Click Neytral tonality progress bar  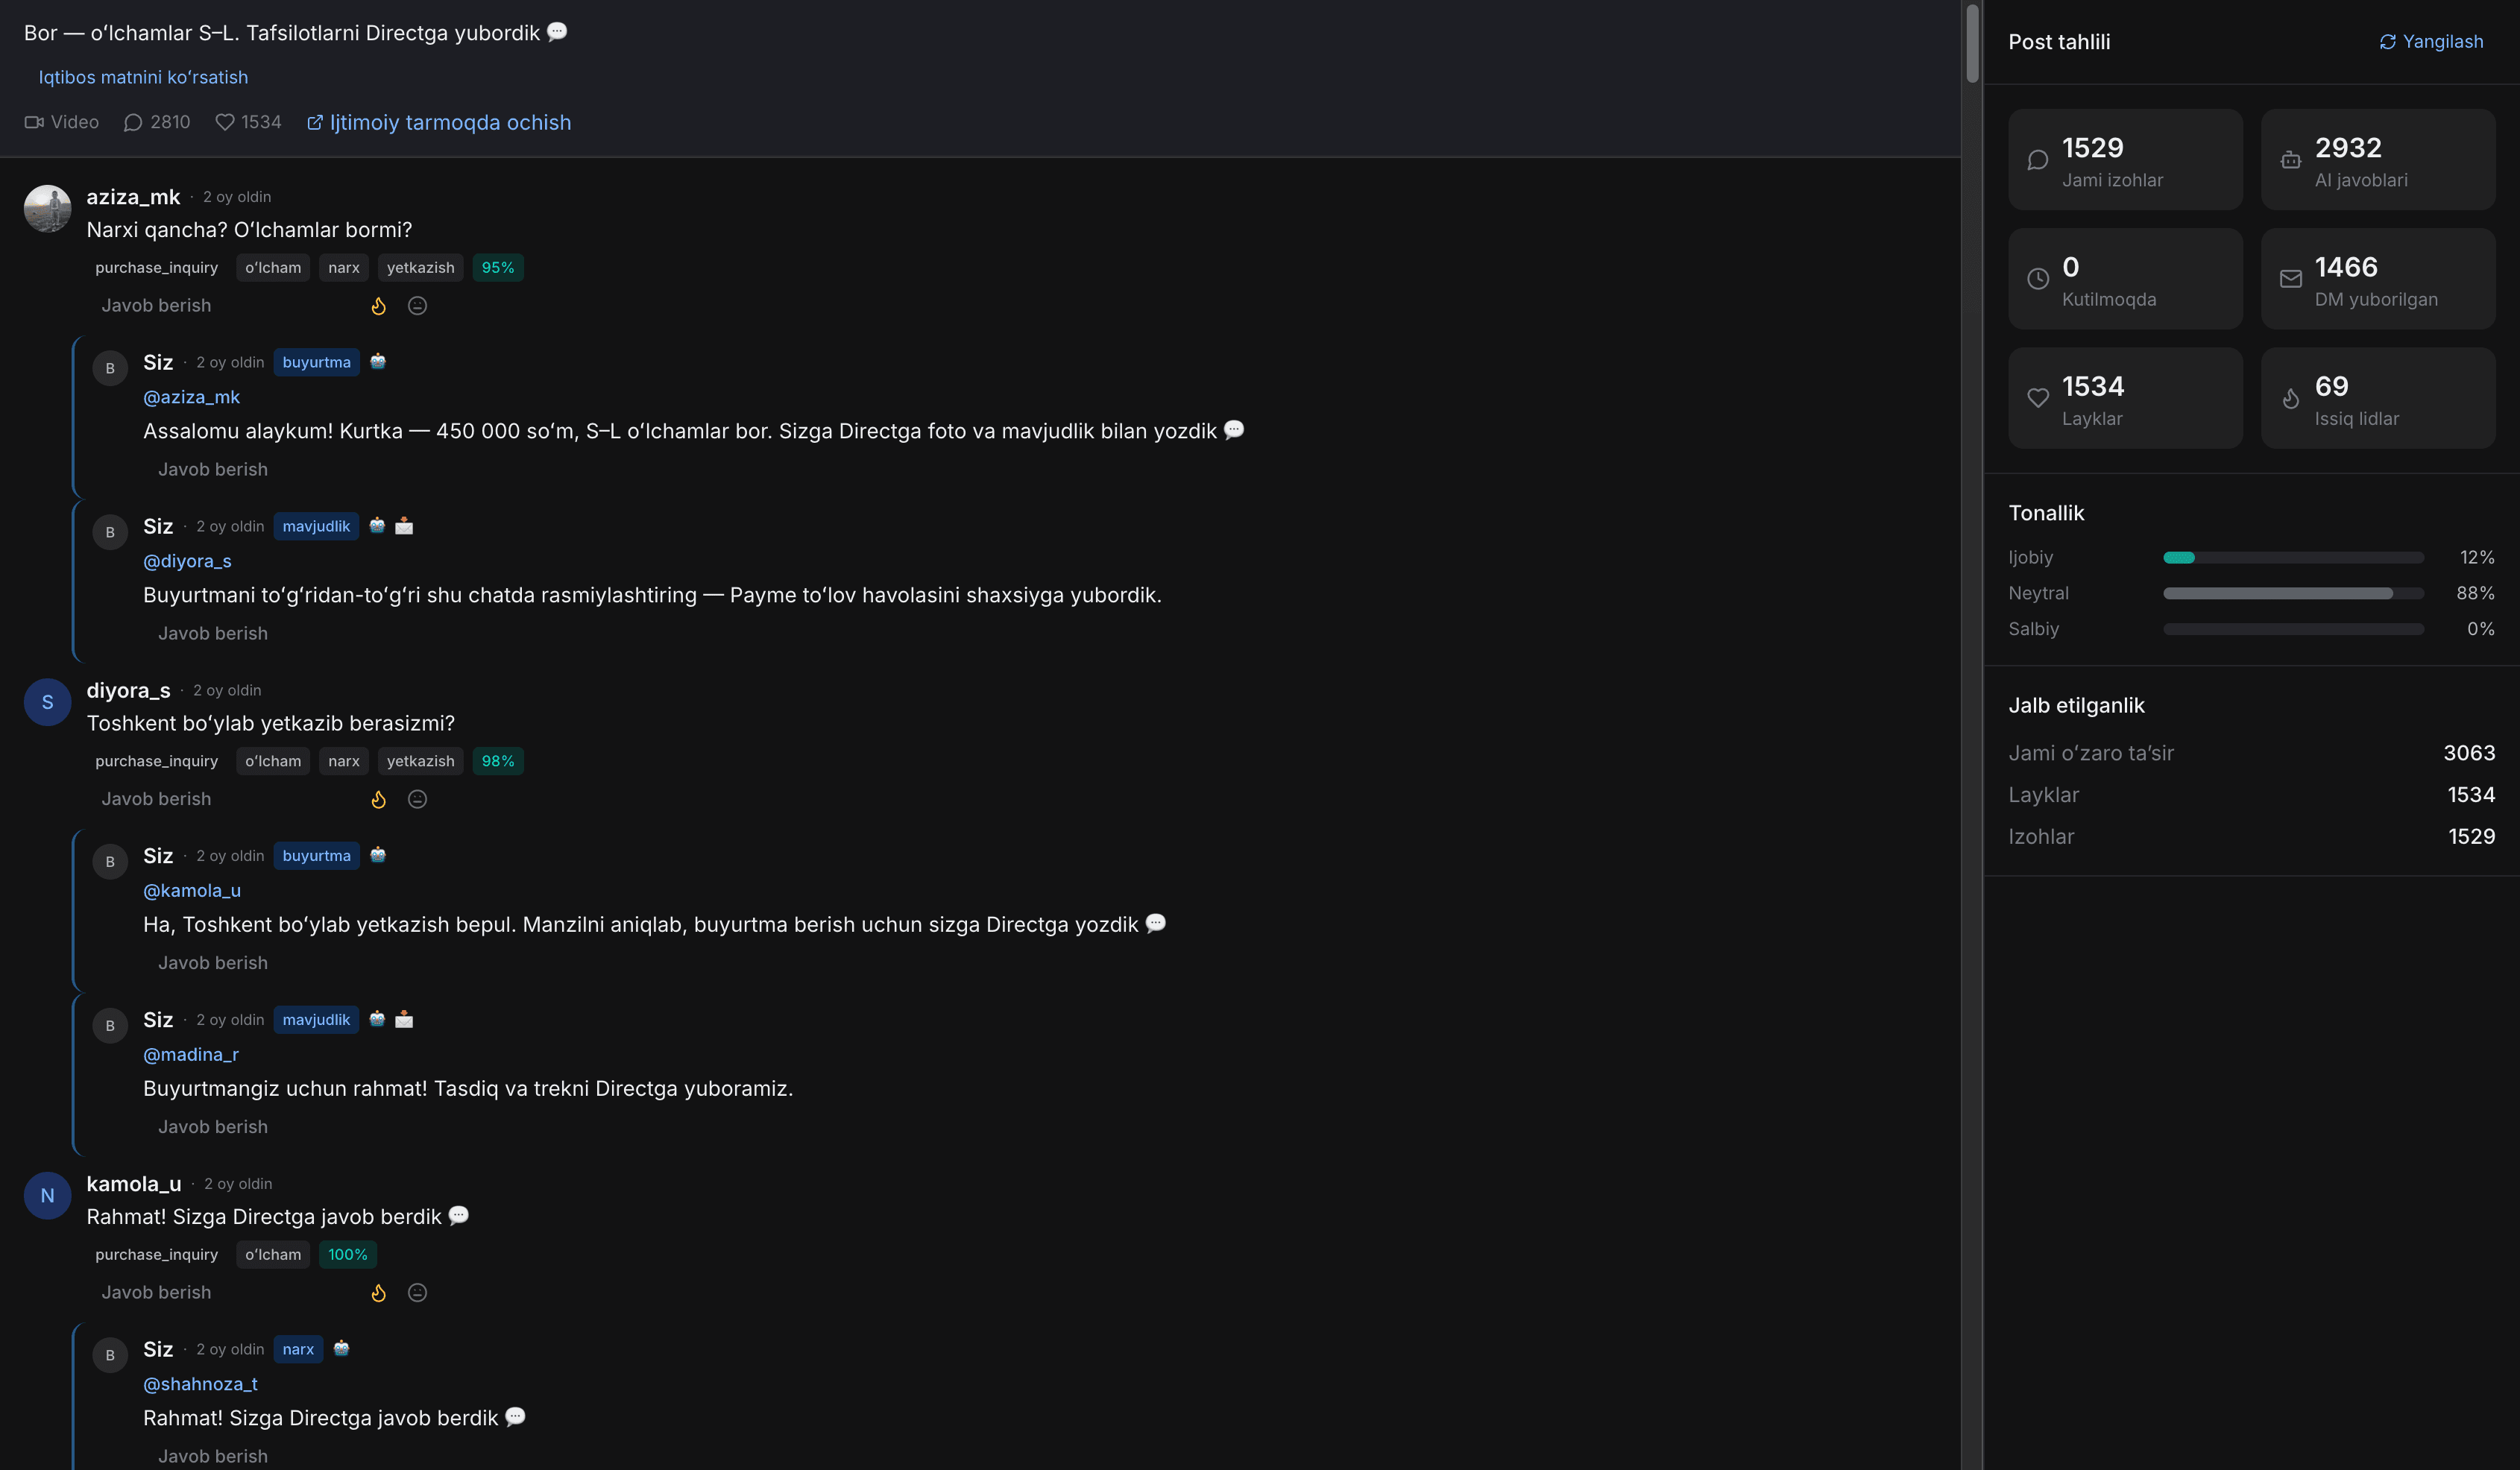[x=2293, y=593]
